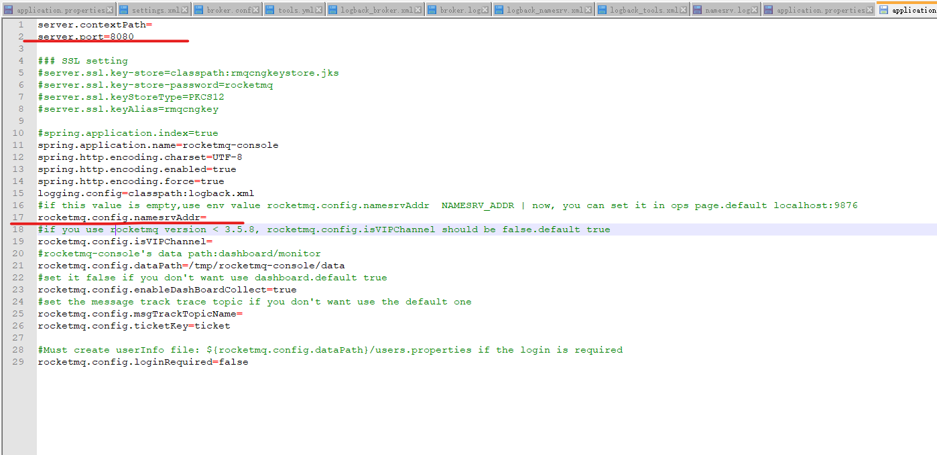
Task: Click the '### SSL setting' comment
Action: (x=82, y=61)
